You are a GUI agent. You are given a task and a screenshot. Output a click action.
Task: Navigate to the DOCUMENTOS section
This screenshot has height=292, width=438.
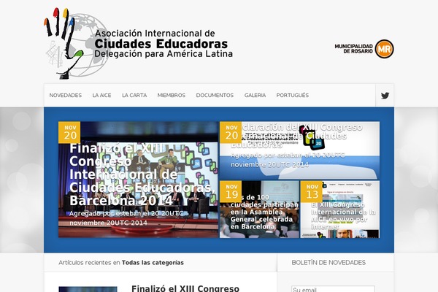click(x=215, y=96)
